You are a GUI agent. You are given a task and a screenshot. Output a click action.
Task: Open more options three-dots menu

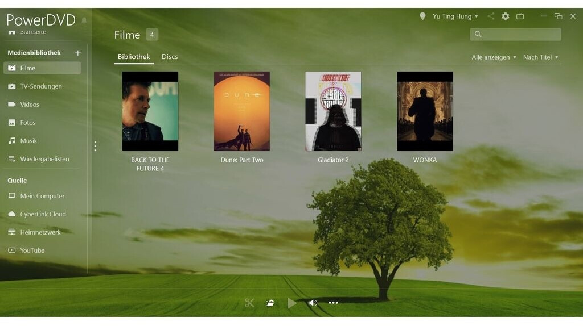tap(333, 303)
